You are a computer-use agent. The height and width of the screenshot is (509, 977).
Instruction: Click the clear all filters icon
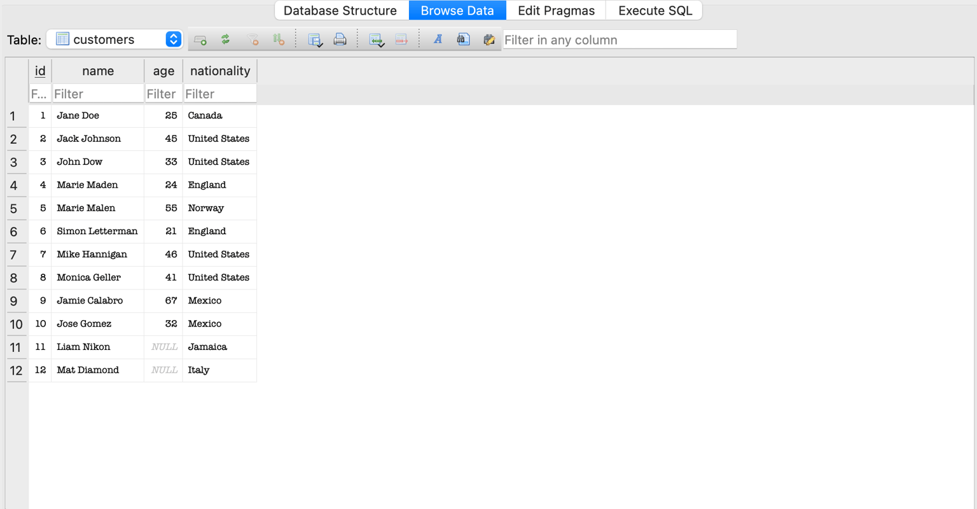point(252,39)
